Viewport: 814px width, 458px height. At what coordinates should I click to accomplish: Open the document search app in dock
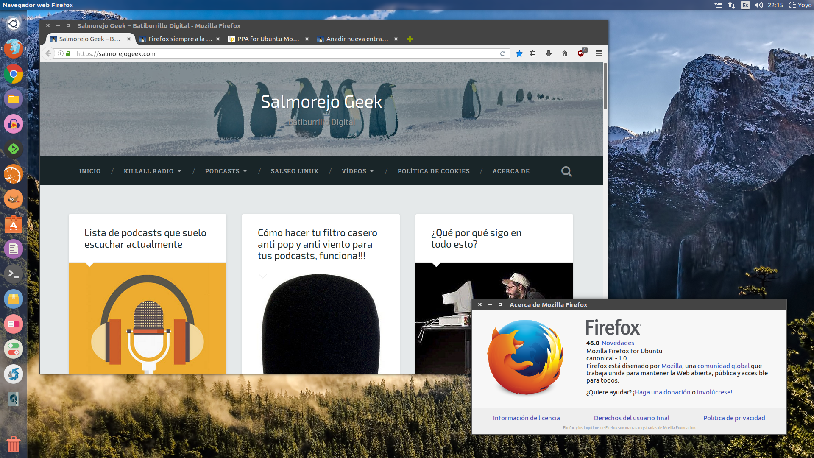click(x=14, y=399)
